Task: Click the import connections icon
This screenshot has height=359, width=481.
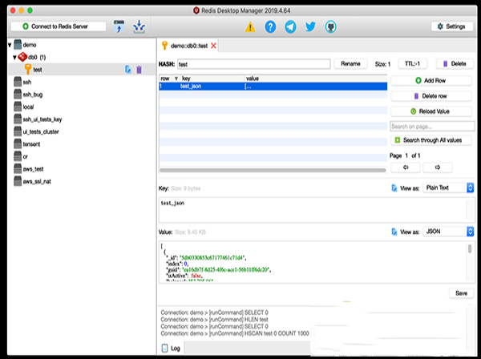Action: (x=119, y=26)
